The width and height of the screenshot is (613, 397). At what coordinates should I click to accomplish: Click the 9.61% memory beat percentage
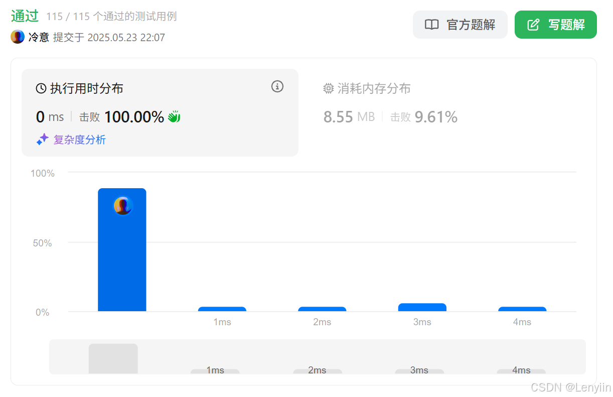436,117
